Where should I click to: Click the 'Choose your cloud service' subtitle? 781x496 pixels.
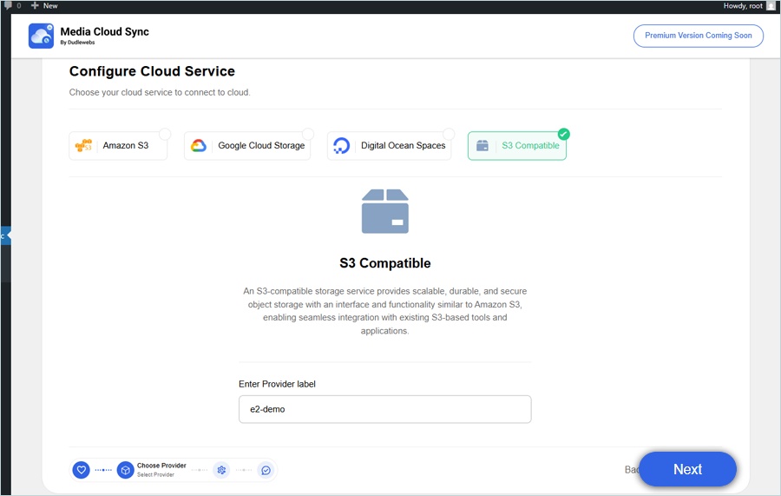[x=160, y=92]
